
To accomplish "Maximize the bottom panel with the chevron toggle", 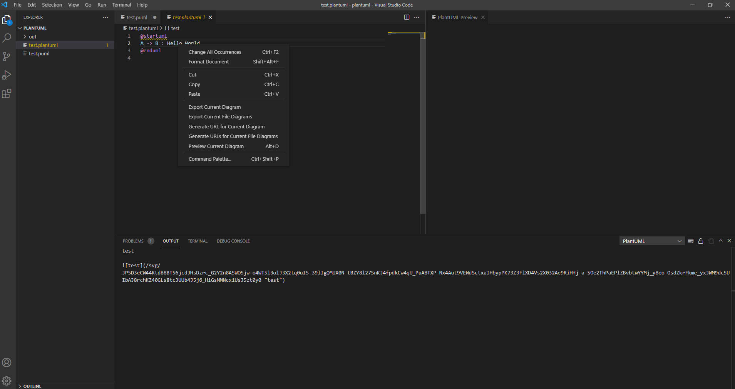I will click(720, 241).
